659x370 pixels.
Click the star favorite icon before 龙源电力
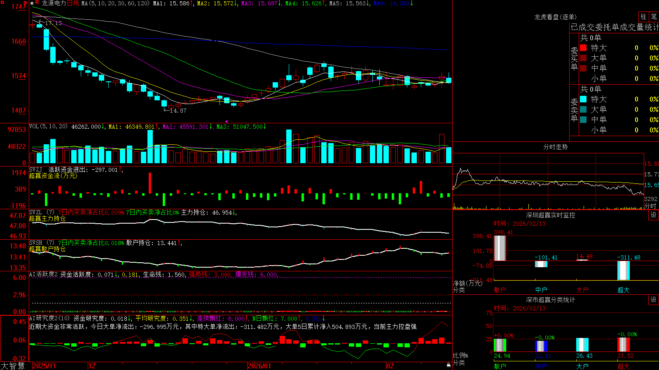pos(32,3)
